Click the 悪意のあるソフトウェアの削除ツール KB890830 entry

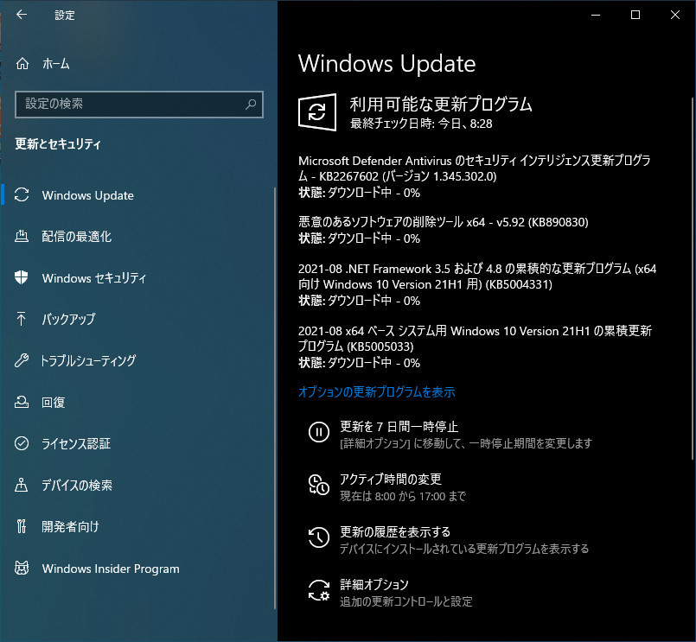click(443, 230)
